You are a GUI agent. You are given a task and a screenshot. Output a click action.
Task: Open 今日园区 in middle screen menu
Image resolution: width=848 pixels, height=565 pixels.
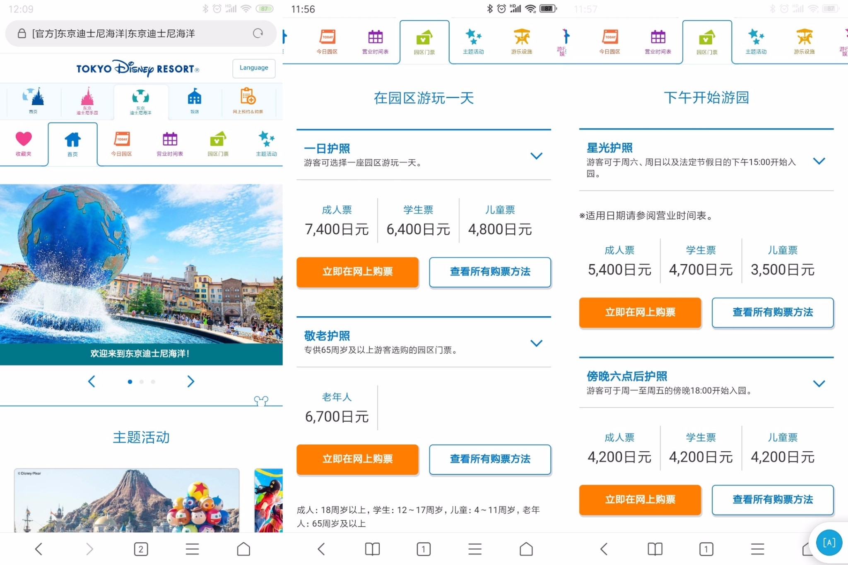(x=327, y=41)
